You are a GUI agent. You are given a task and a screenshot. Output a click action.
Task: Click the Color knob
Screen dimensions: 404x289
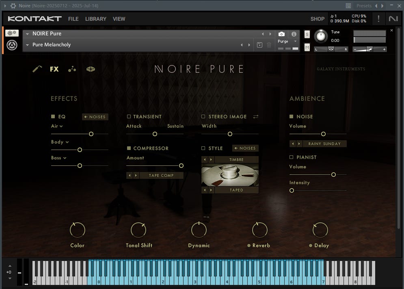tap(77, 230)
